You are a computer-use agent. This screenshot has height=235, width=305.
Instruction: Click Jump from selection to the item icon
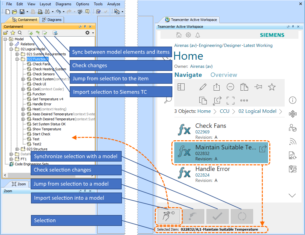click(38, 33)
